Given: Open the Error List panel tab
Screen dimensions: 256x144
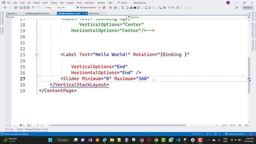Looking at the screenshot, I should click(x=10, y=129).
